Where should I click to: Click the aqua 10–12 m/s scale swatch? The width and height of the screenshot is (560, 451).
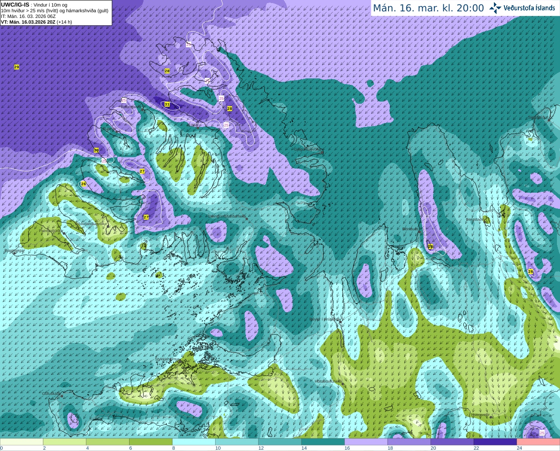coord(237,442)
